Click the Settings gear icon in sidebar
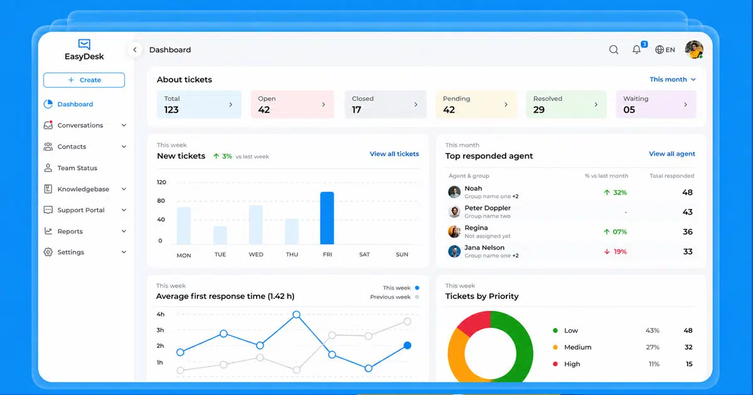 (x=48, y=252)
